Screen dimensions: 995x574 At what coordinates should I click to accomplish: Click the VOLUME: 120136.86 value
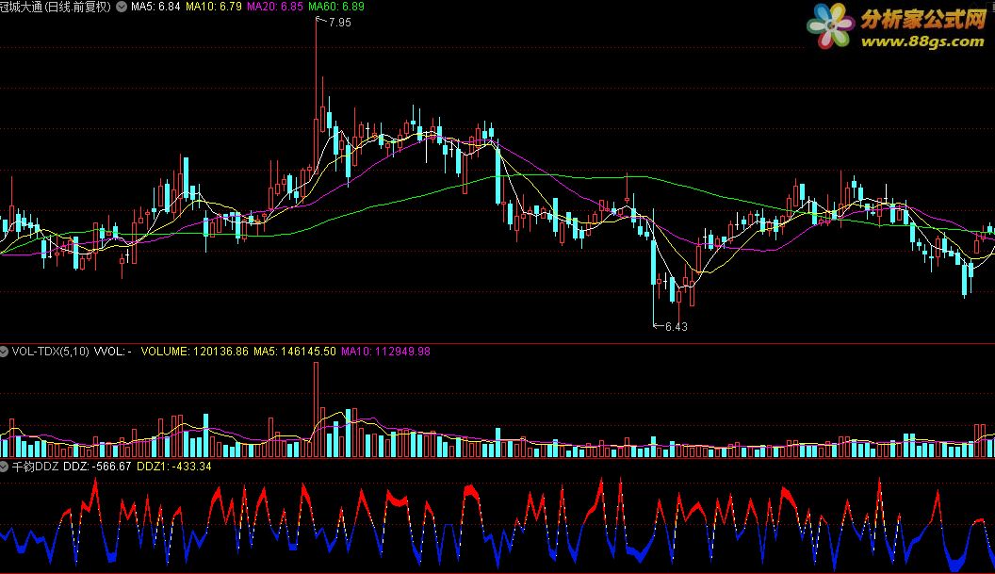click(x=195, y=352)
